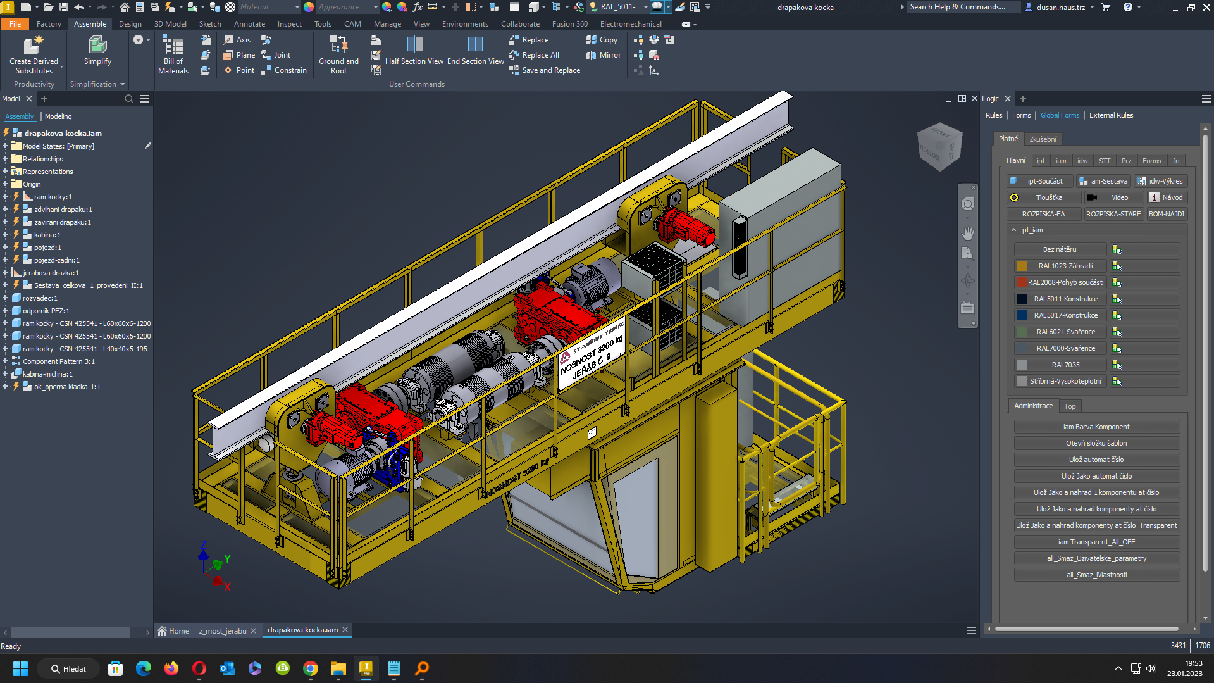Switch to the Inspect ribbon tab
The width and height of the screenshot is (1214, 683).
(289, 23)
